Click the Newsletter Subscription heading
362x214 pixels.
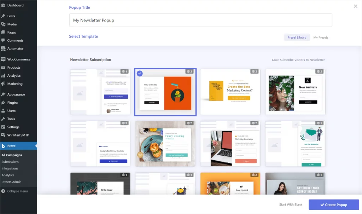tap(90, 60)
